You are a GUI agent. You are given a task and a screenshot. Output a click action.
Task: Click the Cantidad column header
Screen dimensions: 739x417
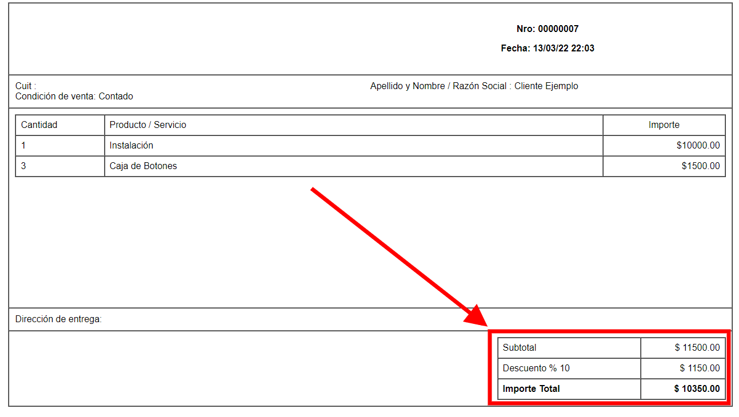[x=39, y=125]
